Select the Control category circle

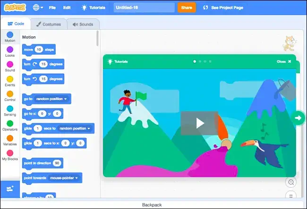[10, 94]
